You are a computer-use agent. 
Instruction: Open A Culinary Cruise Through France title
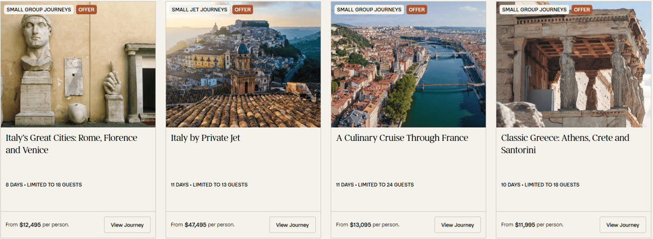coord(402,138)
